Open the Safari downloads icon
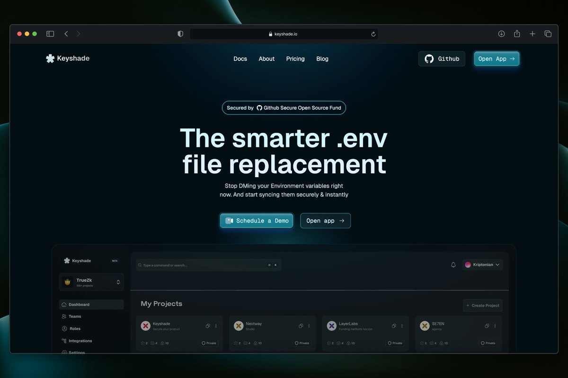Screen dimensions: 568x378 pyautogui.click(x=502, y=34)
